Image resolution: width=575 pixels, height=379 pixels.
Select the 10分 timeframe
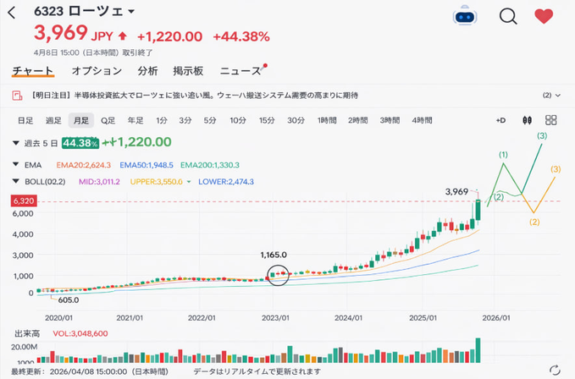(x=238, y=120)
